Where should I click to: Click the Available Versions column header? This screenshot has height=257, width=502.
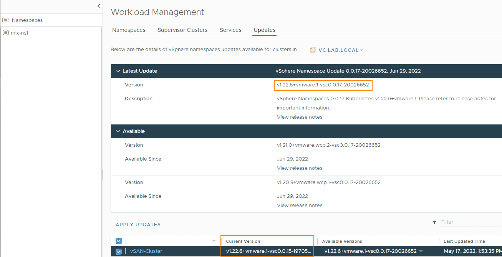[342, 241]
